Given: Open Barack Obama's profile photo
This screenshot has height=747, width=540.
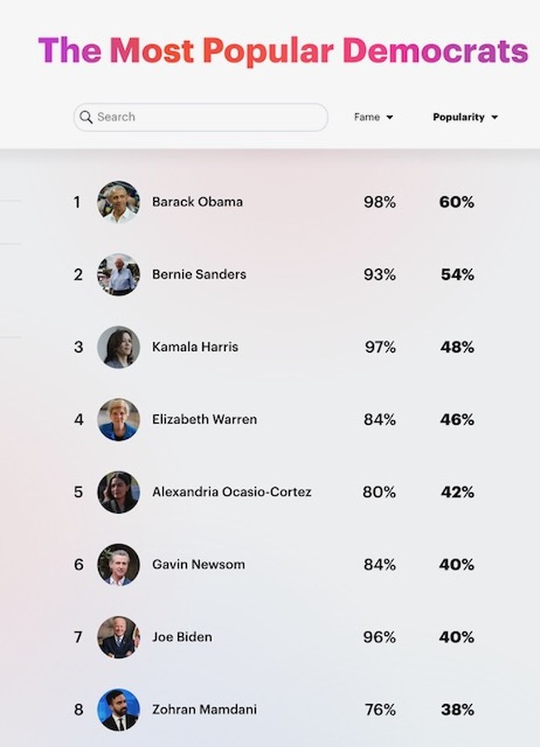Looking at the screenshot, I should coord(118,202).
